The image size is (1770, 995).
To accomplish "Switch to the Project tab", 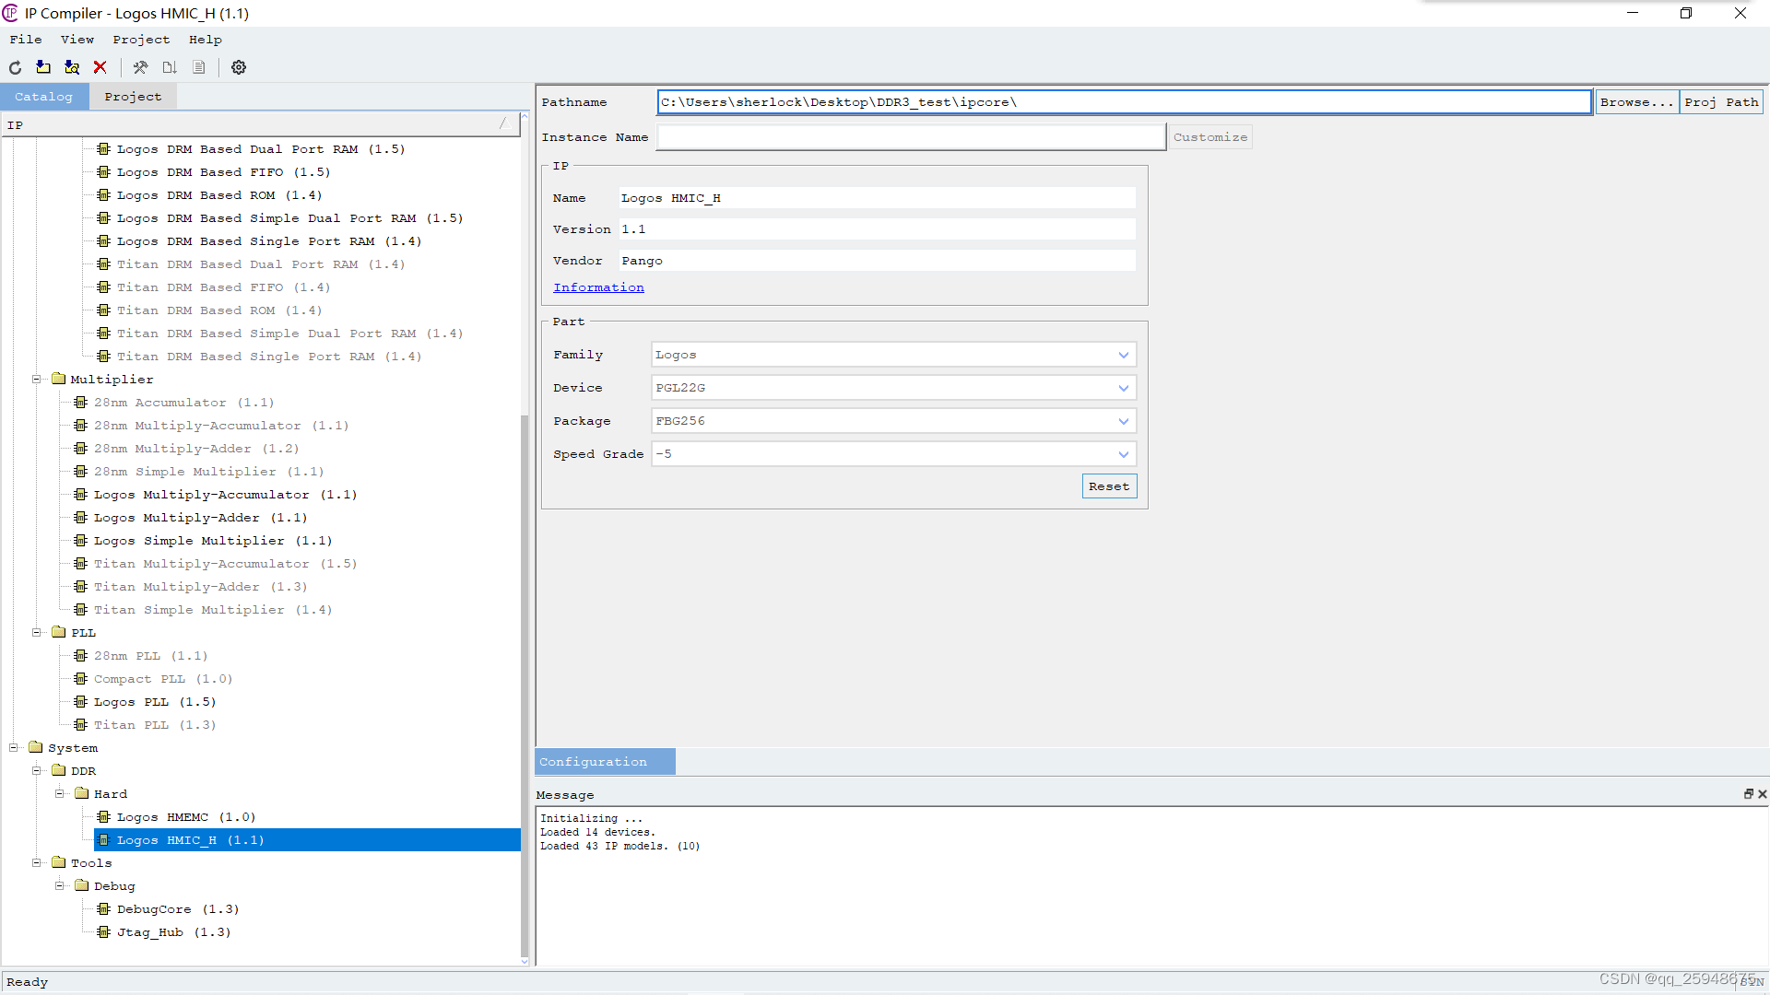I will coord(133,97).
